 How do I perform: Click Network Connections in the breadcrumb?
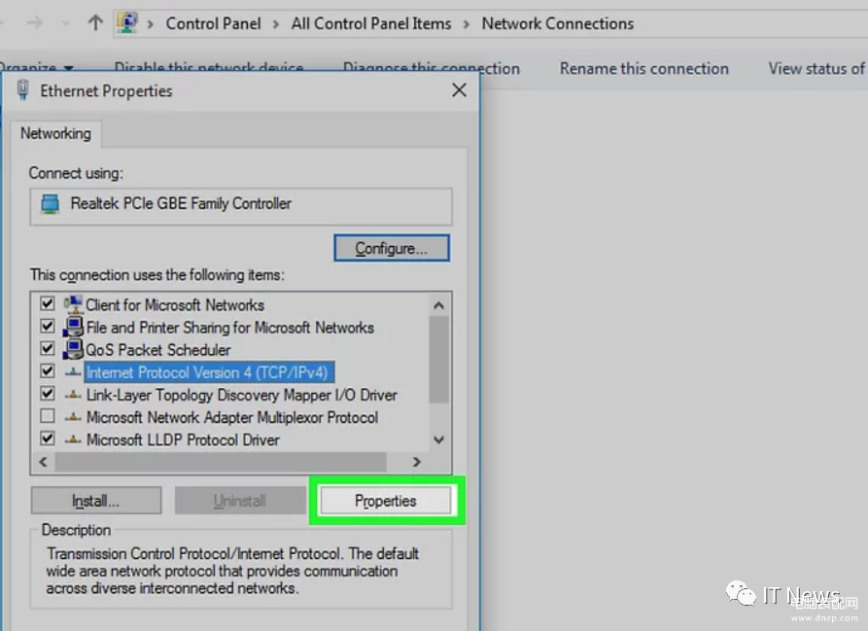558,23
